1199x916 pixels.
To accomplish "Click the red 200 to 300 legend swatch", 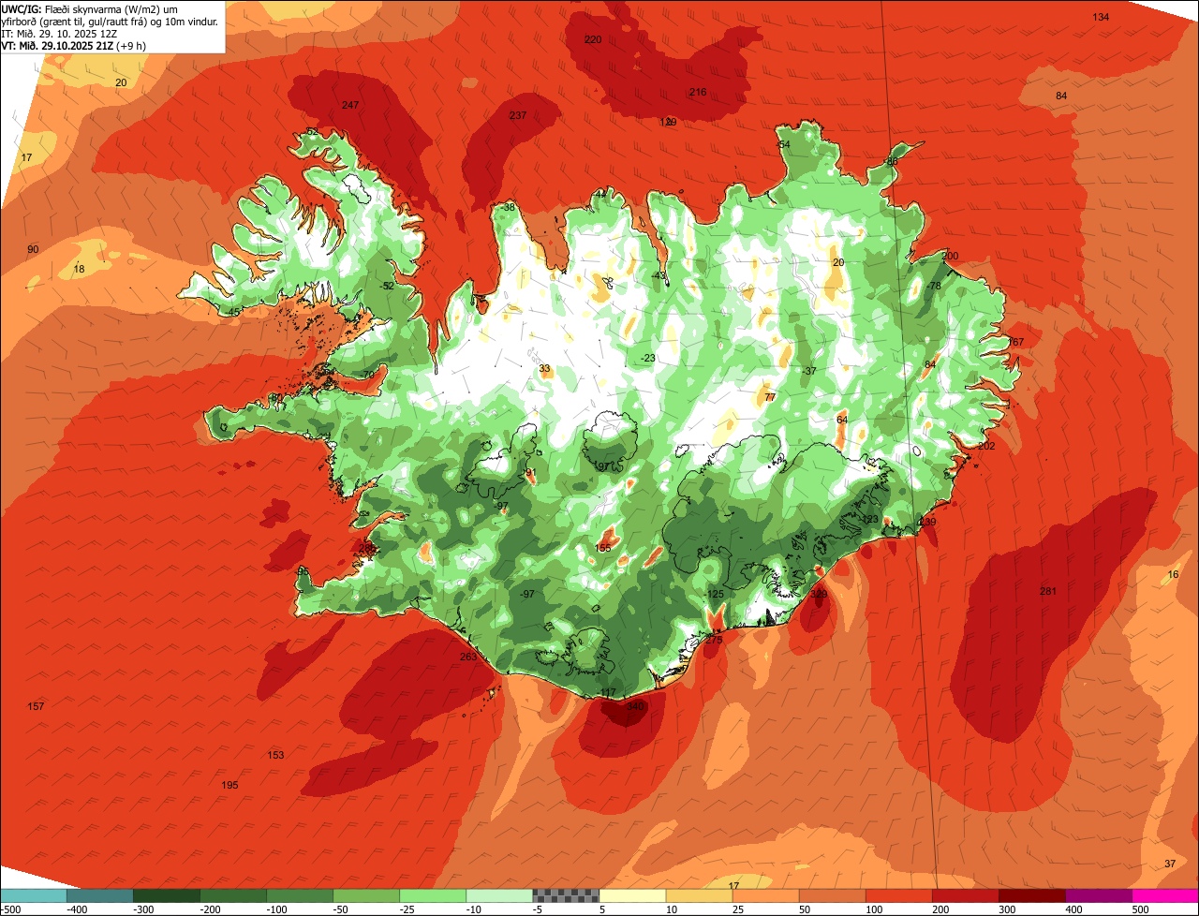I will pyautogui.click(x=966, y=895).
